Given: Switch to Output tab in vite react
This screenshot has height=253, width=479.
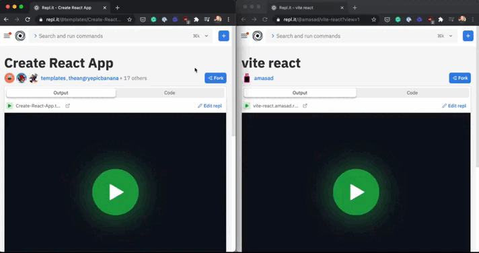Looking at the screenshot, I should [299, 93].
